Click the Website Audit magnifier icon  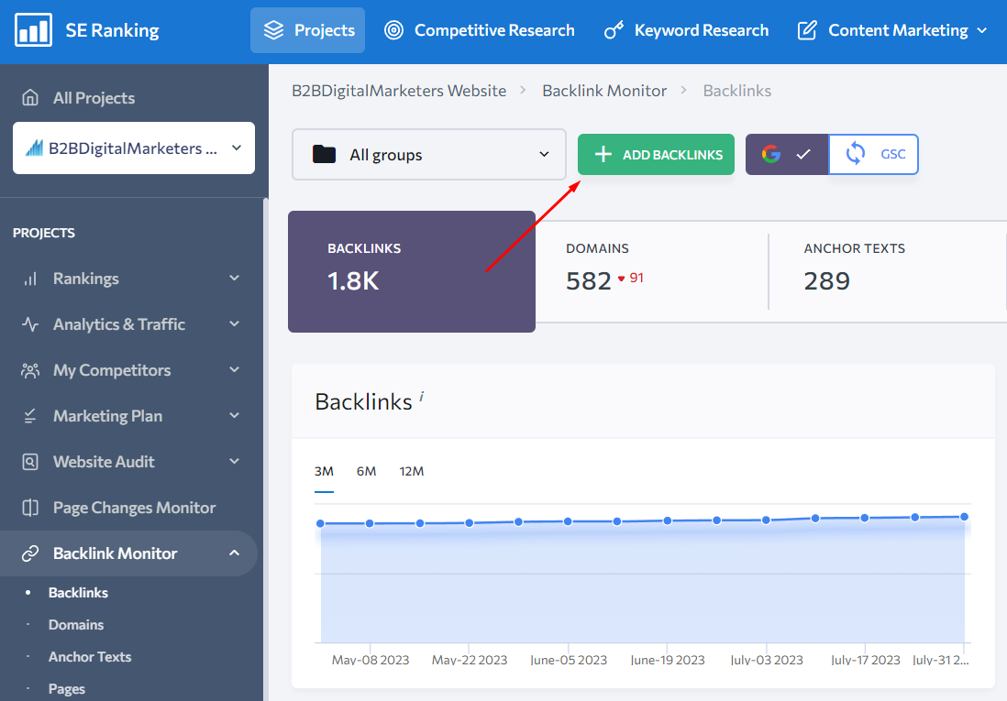(x=30, y=462)
